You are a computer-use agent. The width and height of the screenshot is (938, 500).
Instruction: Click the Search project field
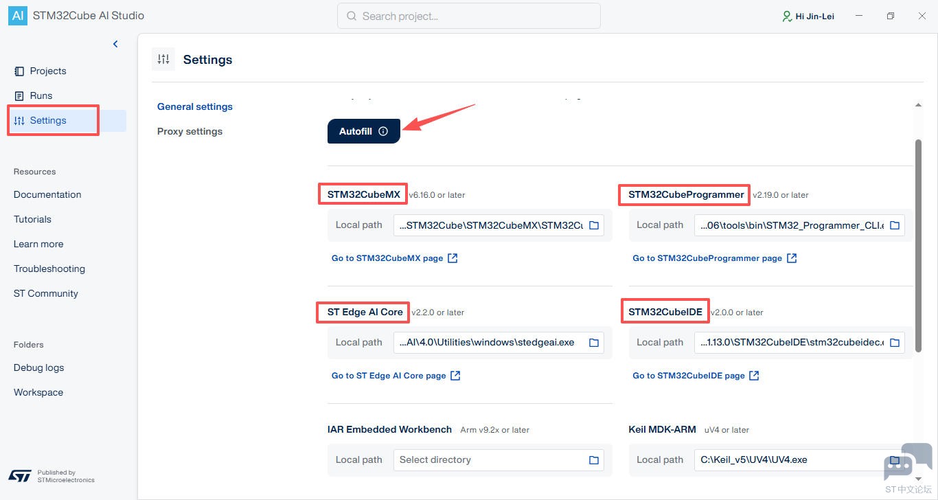(x=469, y=16)
